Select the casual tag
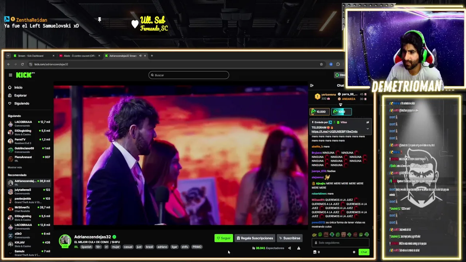 pyautogui.click(x=128, y=247)
